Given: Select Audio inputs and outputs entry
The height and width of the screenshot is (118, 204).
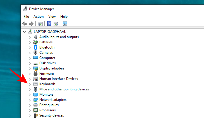Looking at the screenshot, I should click(59, 37).
